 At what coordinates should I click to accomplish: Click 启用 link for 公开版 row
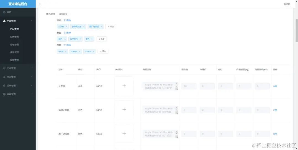point(275,86)
